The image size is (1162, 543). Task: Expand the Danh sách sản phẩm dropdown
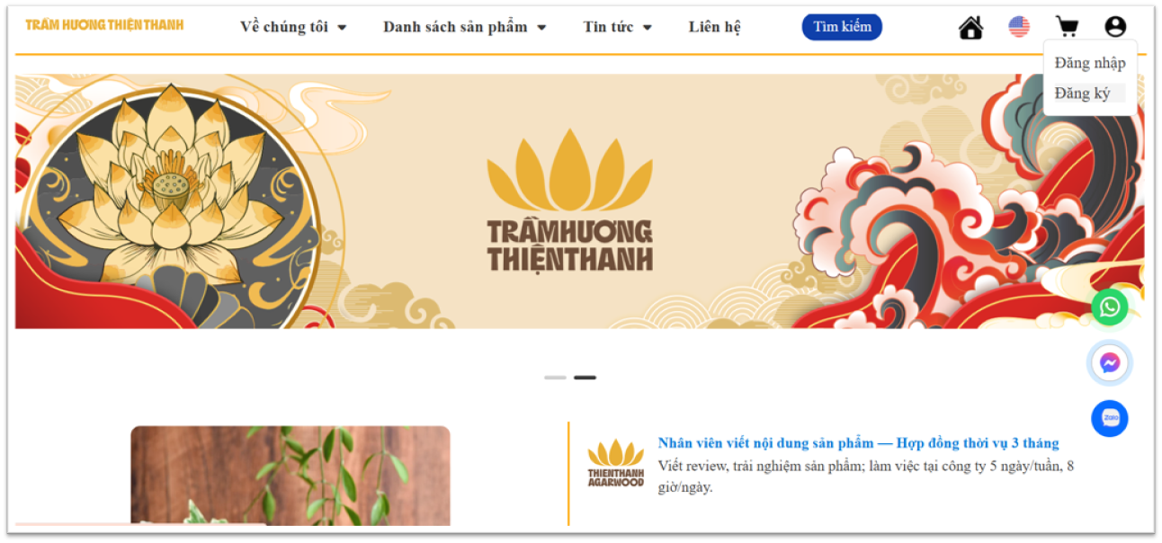(x=465, y=27)
